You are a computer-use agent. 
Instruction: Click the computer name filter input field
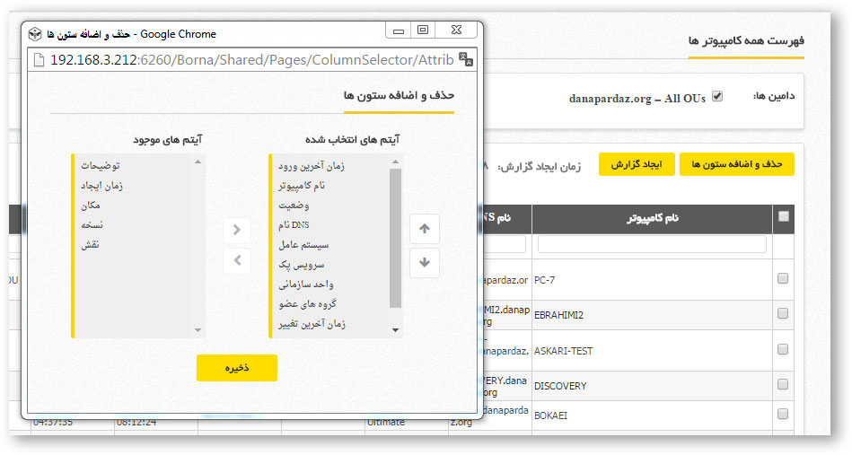coord(652,244)
